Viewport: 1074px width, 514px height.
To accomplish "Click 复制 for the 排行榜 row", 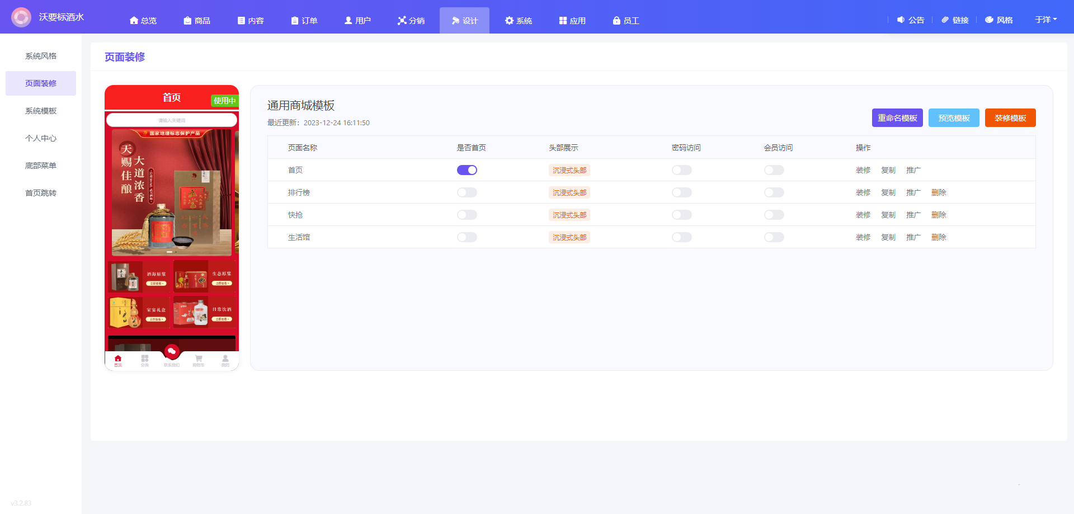I will pyautogui.click(x=888, y=192).
